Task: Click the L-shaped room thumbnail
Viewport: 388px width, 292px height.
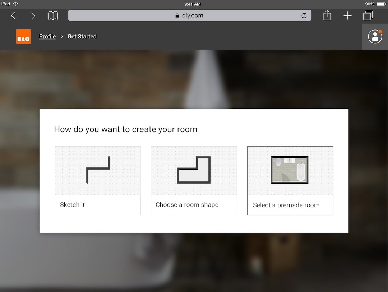Action: pyautogui.click(x=194, y=170)
